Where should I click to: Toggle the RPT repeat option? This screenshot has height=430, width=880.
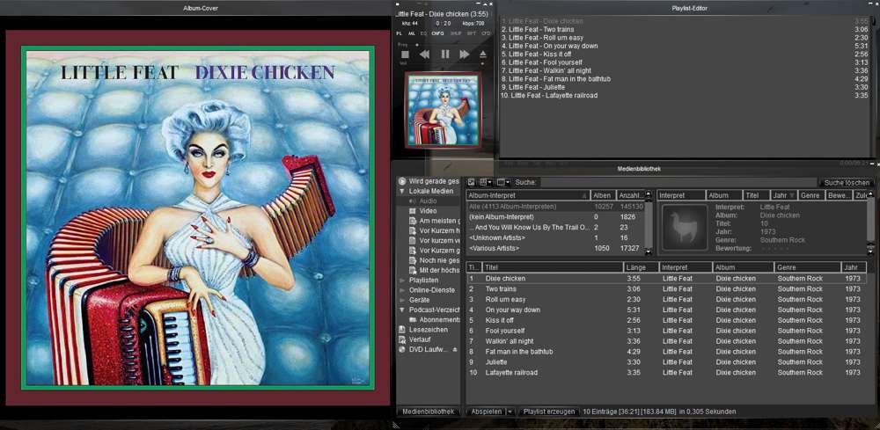(471, 33)
